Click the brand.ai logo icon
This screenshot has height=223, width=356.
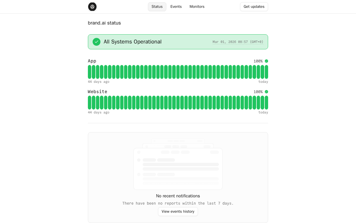tap(92, 7)
